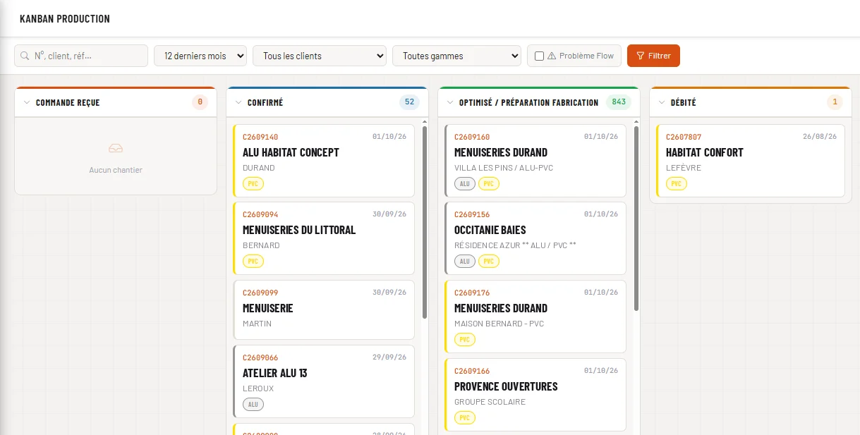Open the OCCITANIE BAIES card
860x435 pixels.
(535, 238)
